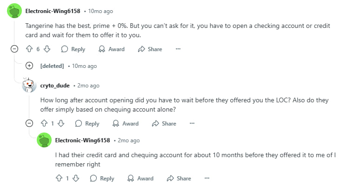Viewport: 340px width, 186px height.
Task: Open more options on cryto_dude's comment
Action: click(192, 123)
